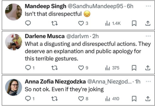This screenshot has height=106, width=155.
Task: Share Darlene Musca's tweet
Action: 148,68
